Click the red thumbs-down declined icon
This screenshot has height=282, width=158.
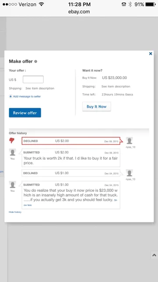12,140
